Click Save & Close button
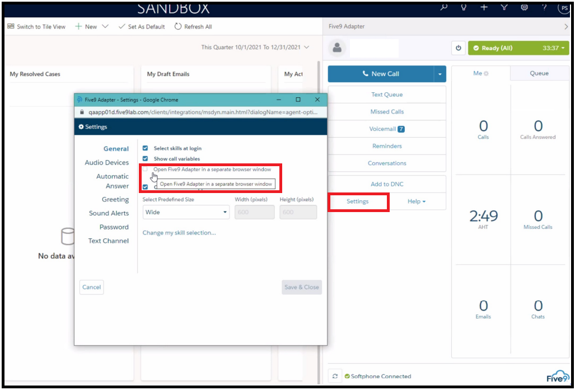This screenshot has height=390, width=575. coord(302,287)
